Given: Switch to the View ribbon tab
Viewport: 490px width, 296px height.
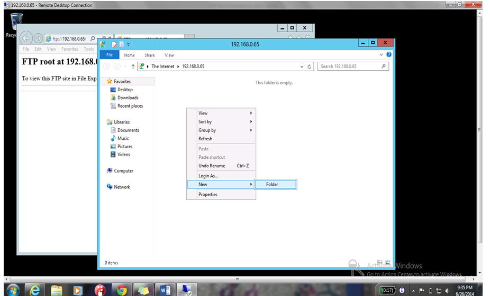Looking at the screenshot, I should coord(169,55).
